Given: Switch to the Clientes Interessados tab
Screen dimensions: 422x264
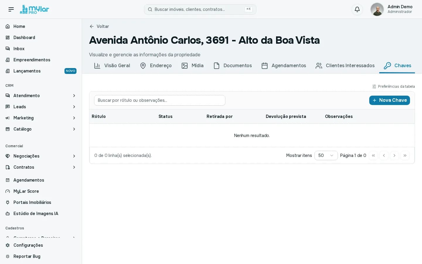Looking at the screenshot, I should tap(345, 66).
